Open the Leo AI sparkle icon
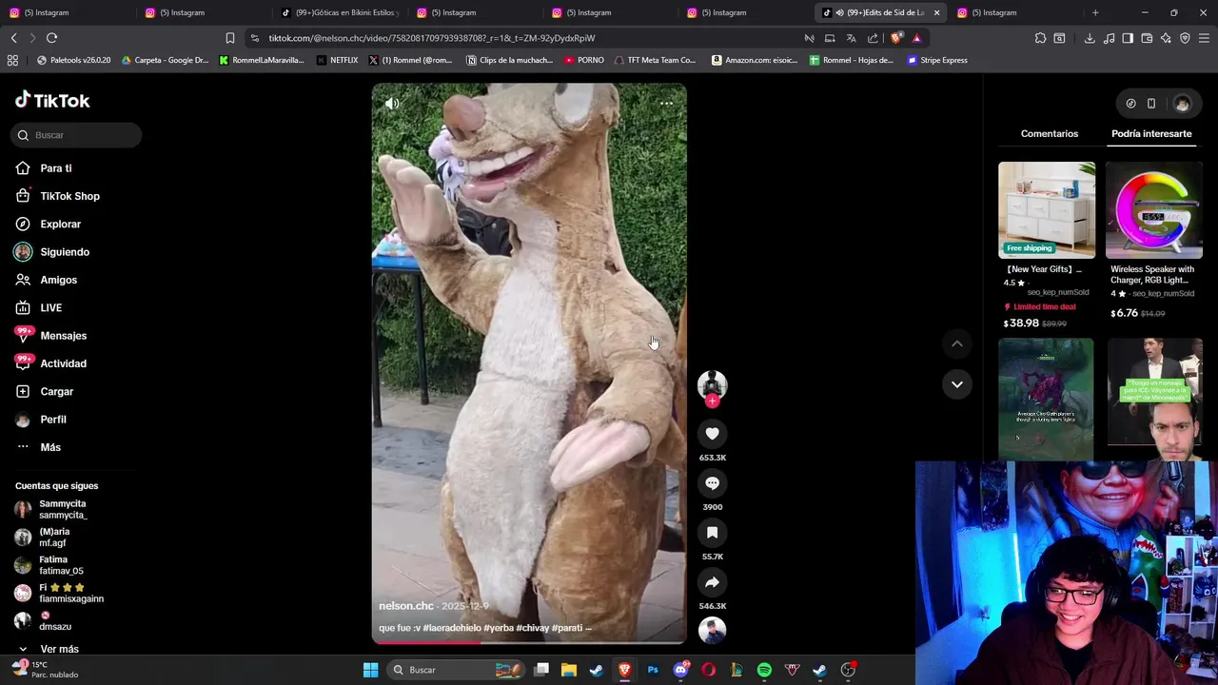Viewport: 1218px width, 685px height. tap(1166, 38)
